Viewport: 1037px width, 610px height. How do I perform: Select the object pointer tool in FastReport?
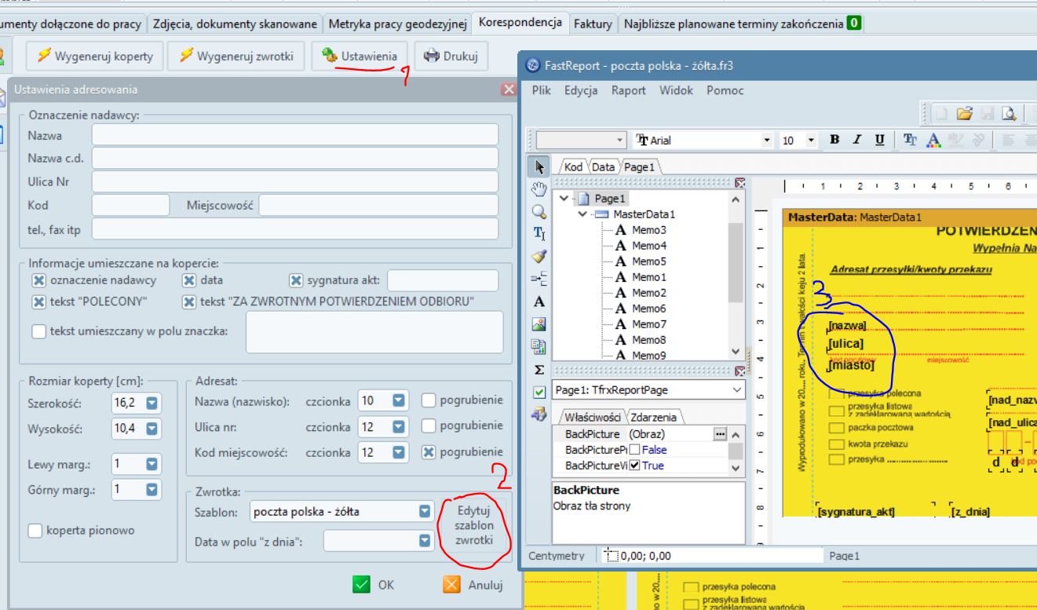click(x=540, y=166)
